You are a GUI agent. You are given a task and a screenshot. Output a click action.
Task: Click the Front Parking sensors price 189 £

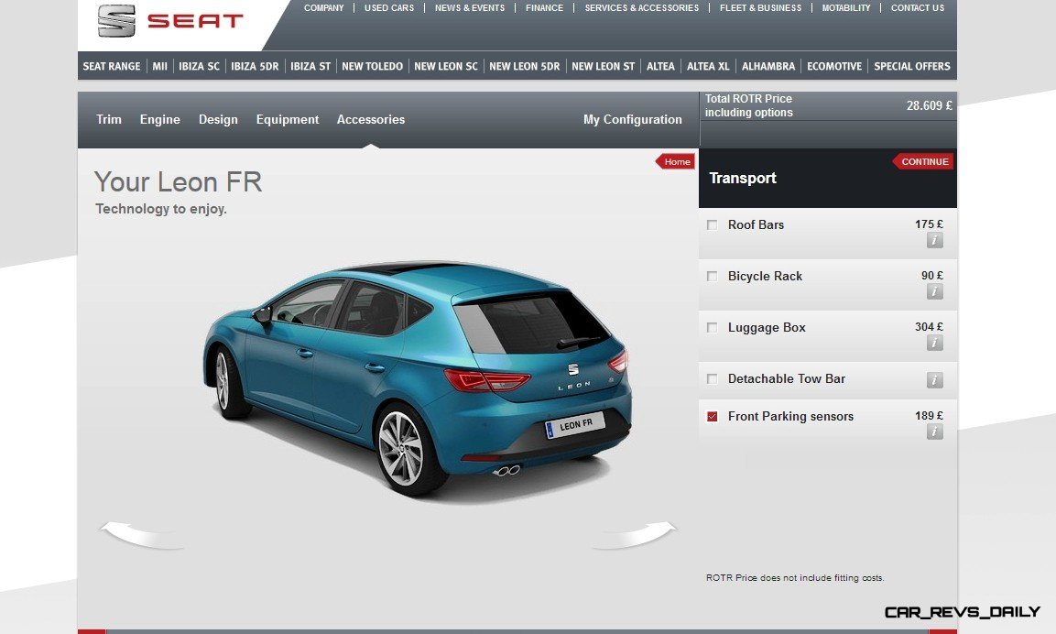pos(929,416)
